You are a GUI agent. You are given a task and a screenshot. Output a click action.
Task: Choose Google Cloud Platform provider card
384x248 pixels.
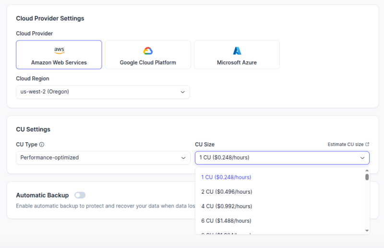(148, 55)
